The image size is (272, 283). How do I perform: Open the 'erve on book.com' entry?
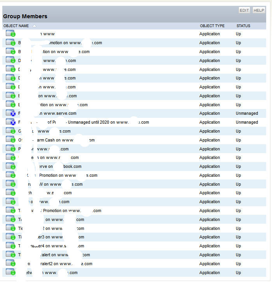[x=60, y=166]
